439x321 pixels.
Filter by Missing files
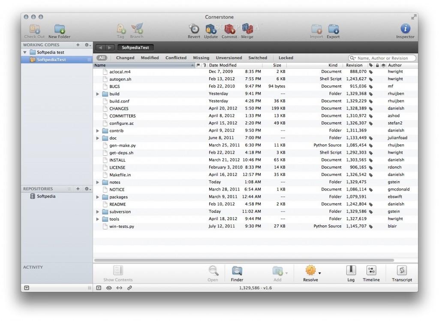pyautogui.click(x=201, y=58)
